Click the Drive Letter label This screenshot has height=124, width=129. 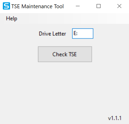(52, 34)
